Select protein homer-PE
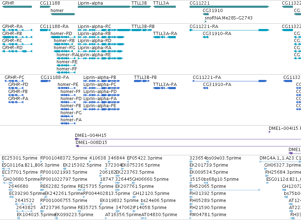 coord(66,88)
